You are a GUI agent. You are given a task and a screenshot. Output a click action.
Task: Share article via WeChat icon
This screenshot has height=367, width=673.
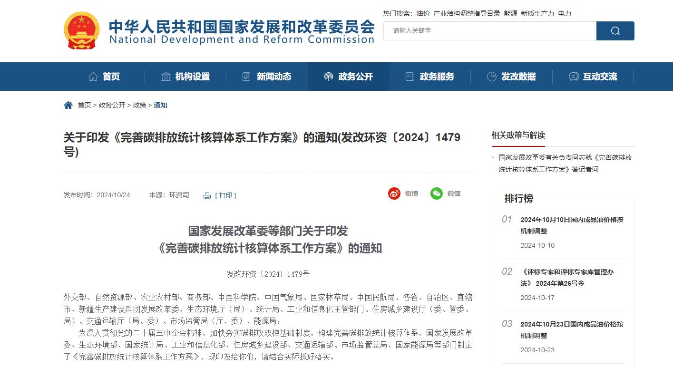437,193
